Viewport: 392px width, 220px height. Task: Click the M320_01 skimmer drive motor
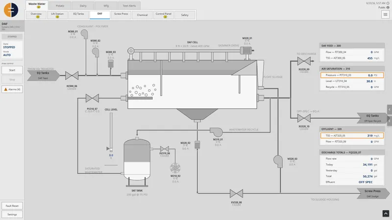pyautogui.click(x=247, y=51)
